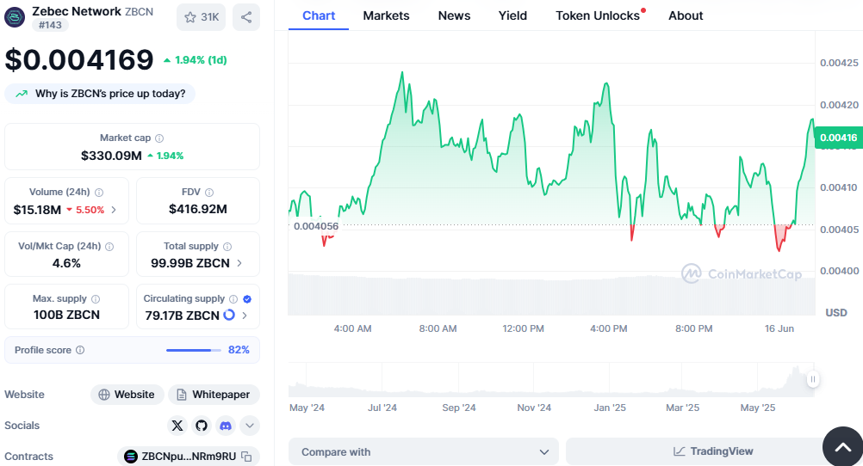Expand Volume (24h) details arrow
Image resolution: width=863 pixels, height=466 pixels.
tap(114, 210)
